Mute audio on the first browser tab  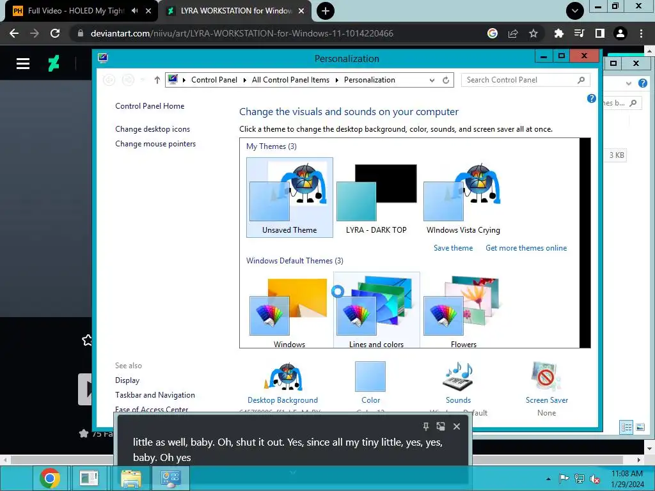coord(134,11)
